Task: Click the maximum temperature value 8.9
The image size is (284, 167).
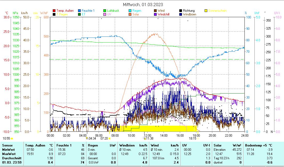Action: [51, 154]
